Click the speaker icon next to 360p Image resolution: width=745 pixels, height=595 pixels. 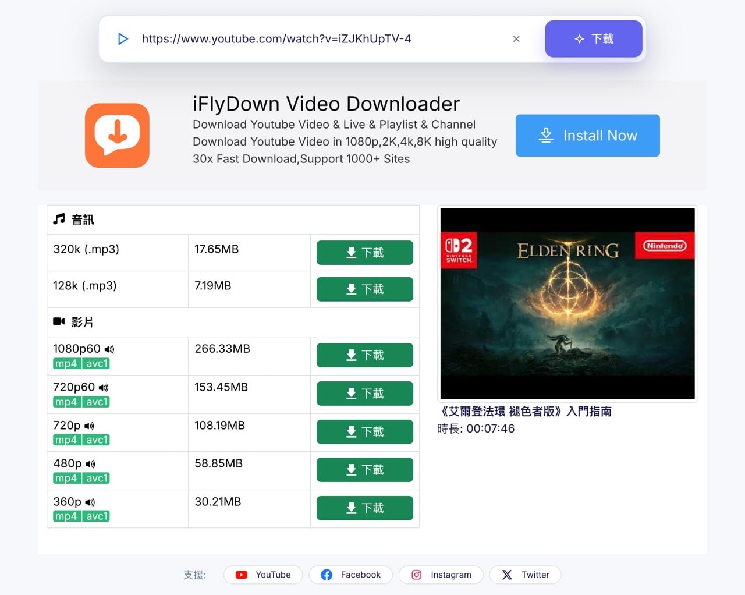coord(90,502)
